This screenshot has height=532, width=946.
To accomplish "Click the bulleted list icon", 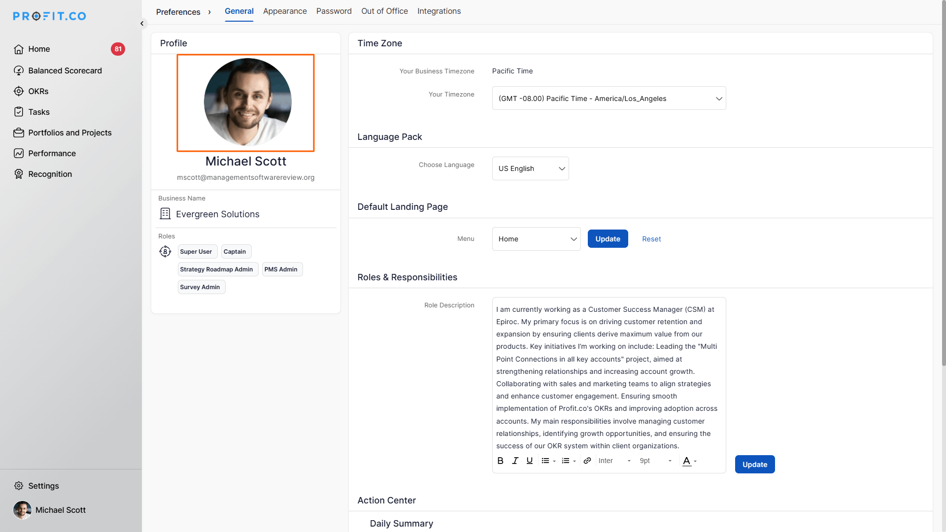I will [545, 461].
